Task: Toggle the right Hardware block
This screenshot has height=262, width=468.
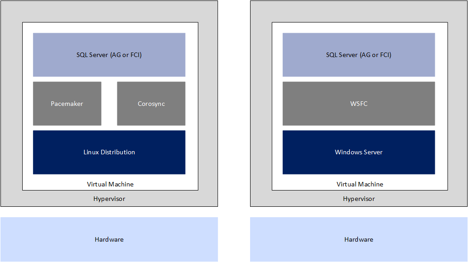Action: (x=359, y=239)
